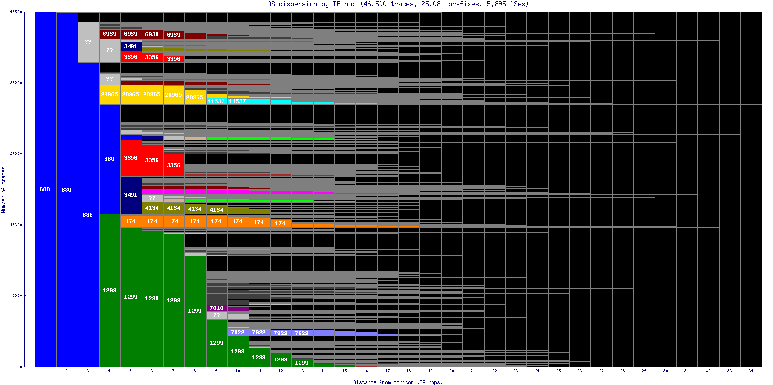Click the 37200 y-axis tick label
The height and width of the screenshot is (385, 773).
[x=16, y=83]
